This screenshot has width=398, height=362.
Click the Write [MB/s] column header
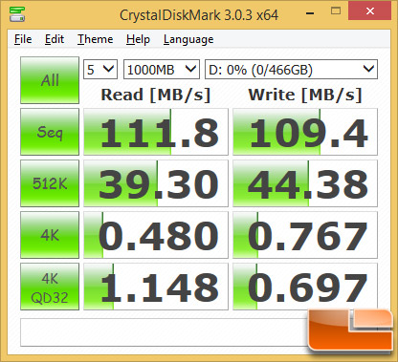click(x=305, y=95)
